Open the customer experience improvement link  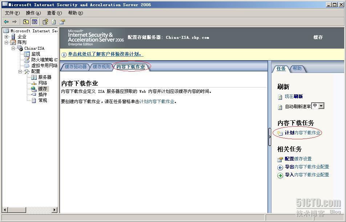click(x=105, y=54)
